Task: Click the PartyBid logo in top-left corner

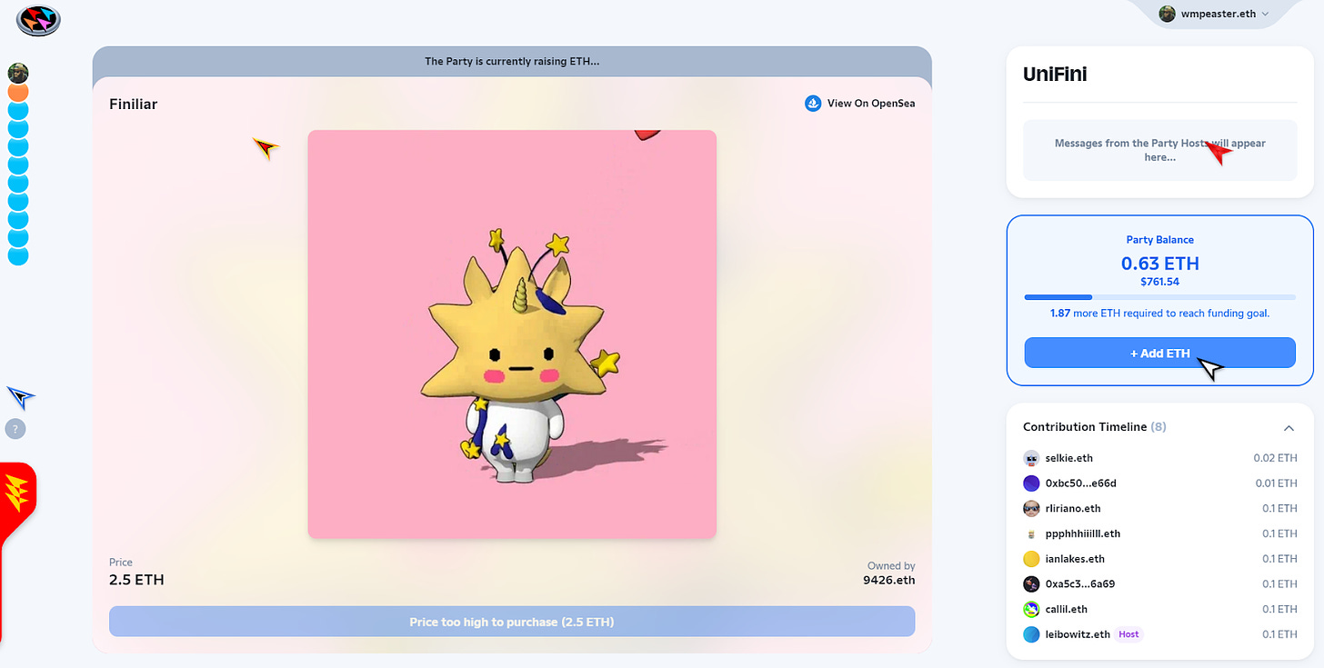Action: 38,20
